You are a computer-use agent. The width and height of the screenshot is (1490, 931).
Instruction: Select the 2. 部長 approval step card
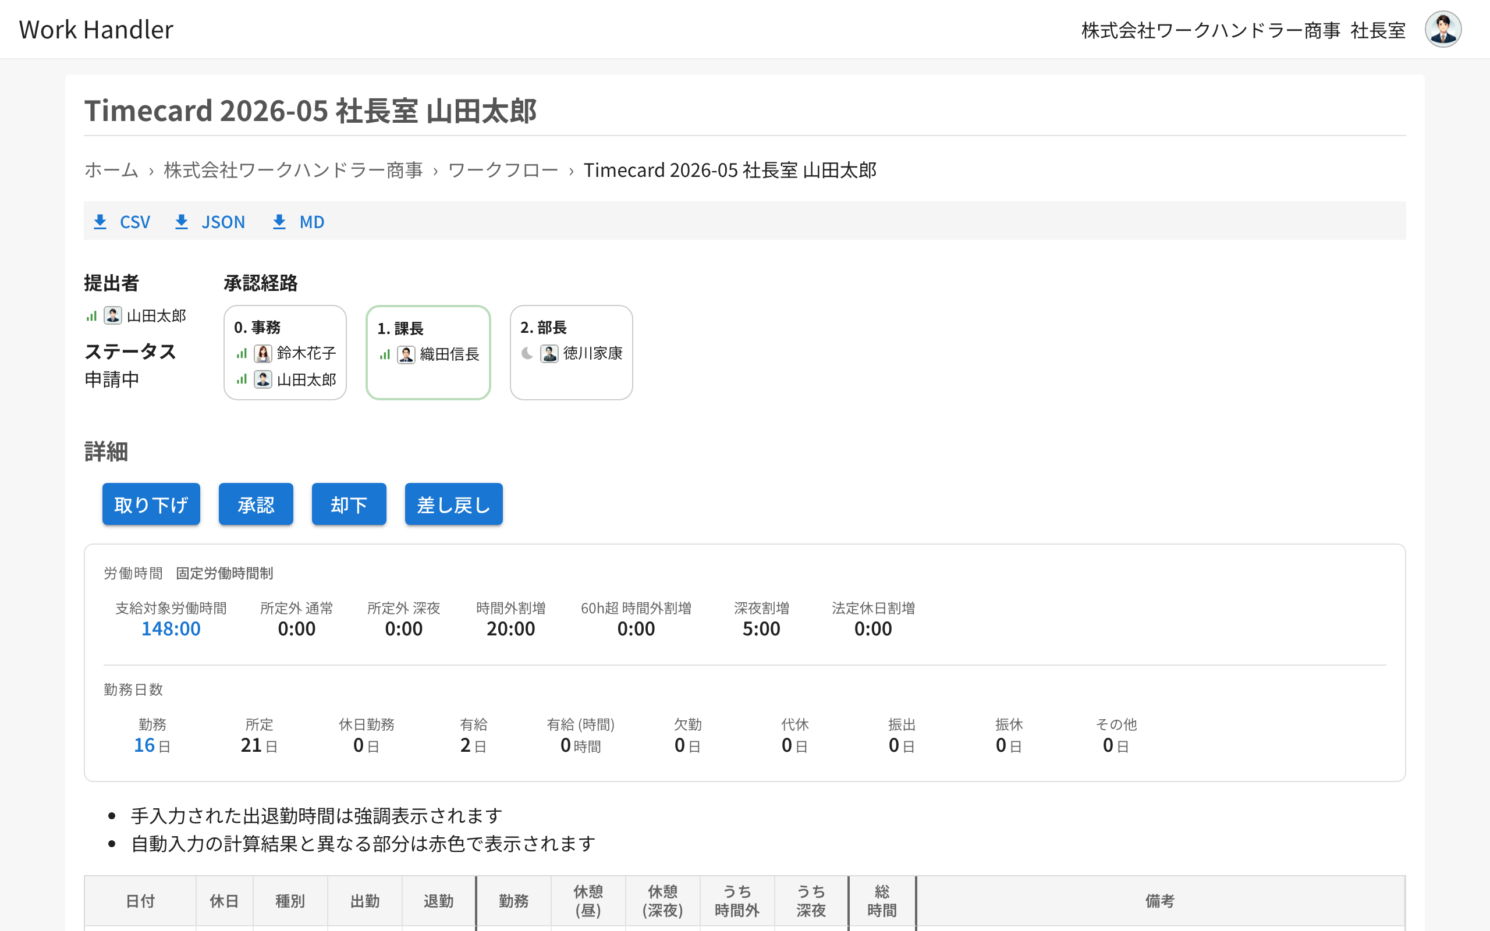tap(572, 352)
